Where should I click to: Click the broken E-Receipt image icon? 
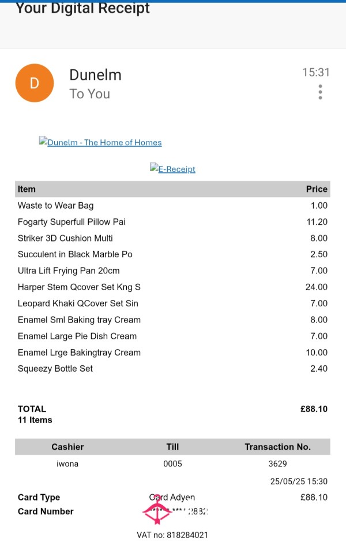click(x=154, y=168)
